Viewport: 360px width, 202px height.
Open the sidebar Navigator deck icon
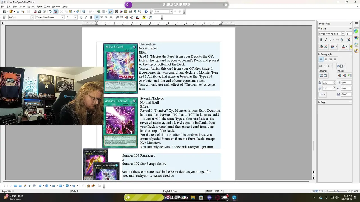coord(356,51)
